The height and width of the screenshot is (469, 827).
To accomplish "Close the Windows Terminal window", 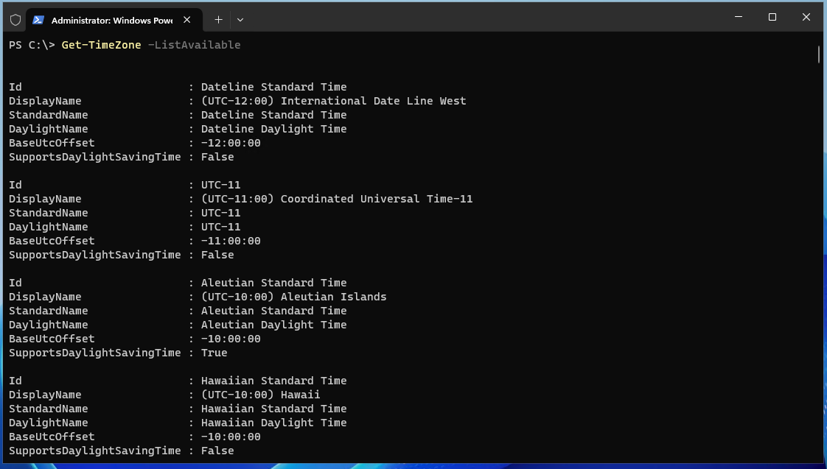I will pos(807,16).
